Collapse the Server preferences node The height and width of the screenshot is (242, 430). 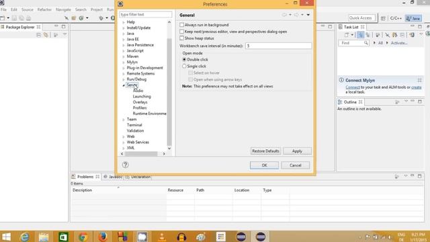point(124,85)
